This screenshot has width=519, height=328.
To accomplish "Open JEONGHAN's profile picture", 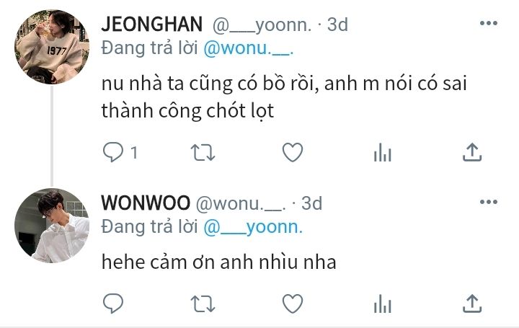I will pos(52,47).
